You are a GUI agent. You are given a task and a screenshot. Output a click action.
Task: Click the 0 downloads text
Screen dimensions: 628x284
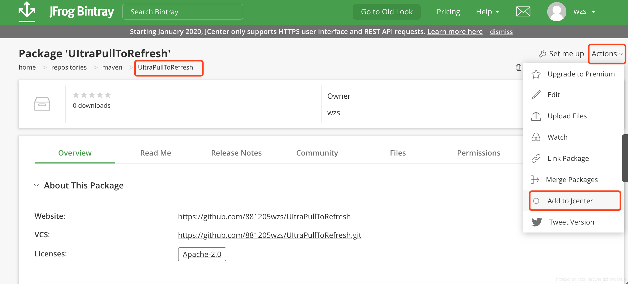[x=92, y=106]
